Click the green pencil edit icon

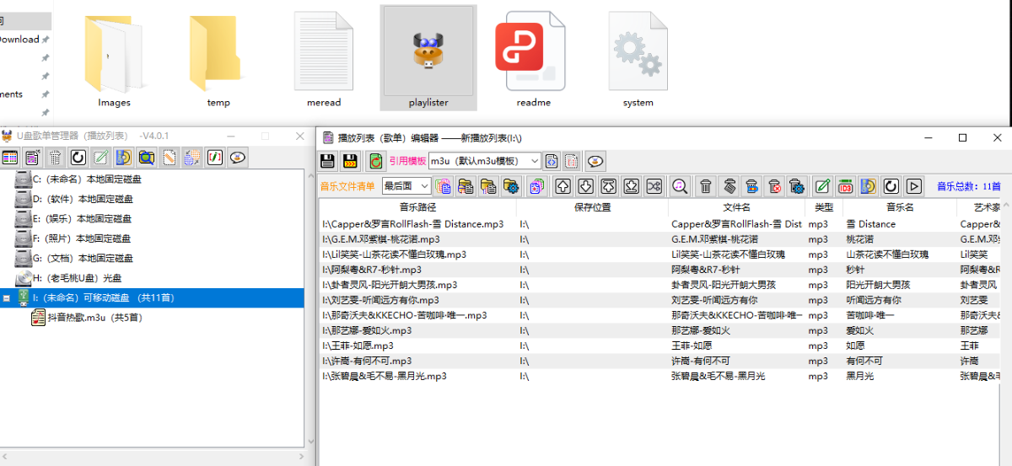tap(822, 185)
